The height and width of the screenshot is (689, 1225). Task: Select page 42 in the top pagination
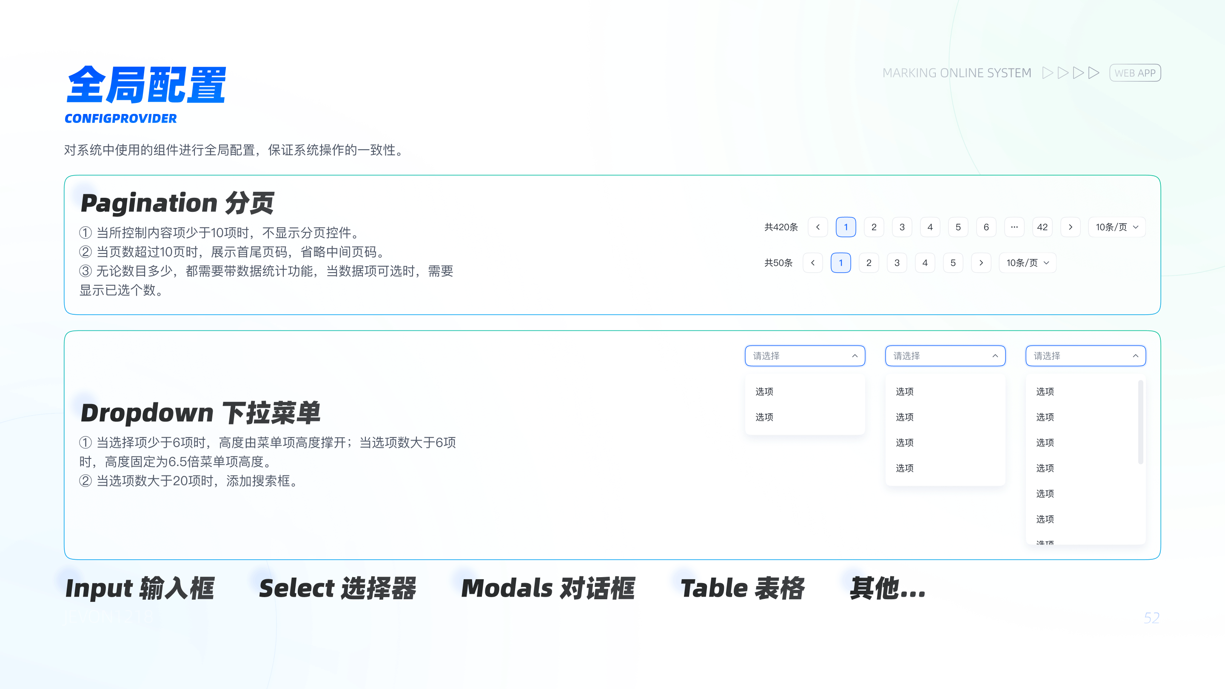1043,227
